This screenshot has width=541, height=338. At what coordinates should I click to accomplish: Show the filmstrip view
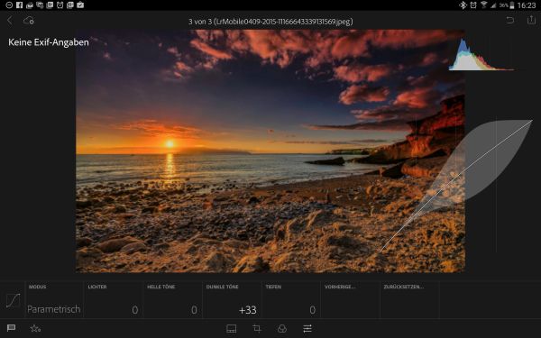click(x=231, y=328)
